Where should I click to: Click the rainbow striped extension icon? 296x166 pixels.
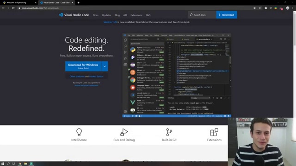[x=276, y=8]
